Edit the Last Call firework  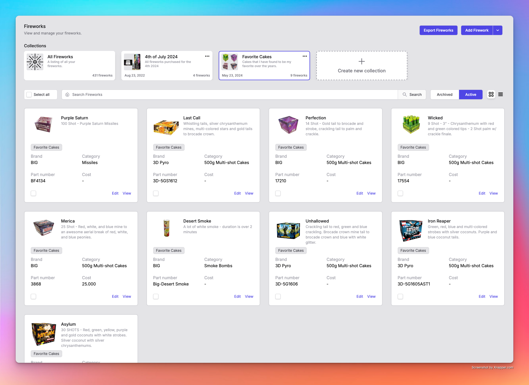237,193
